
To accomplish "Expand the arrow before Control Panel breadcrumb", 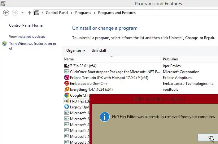I will point(42,13).
